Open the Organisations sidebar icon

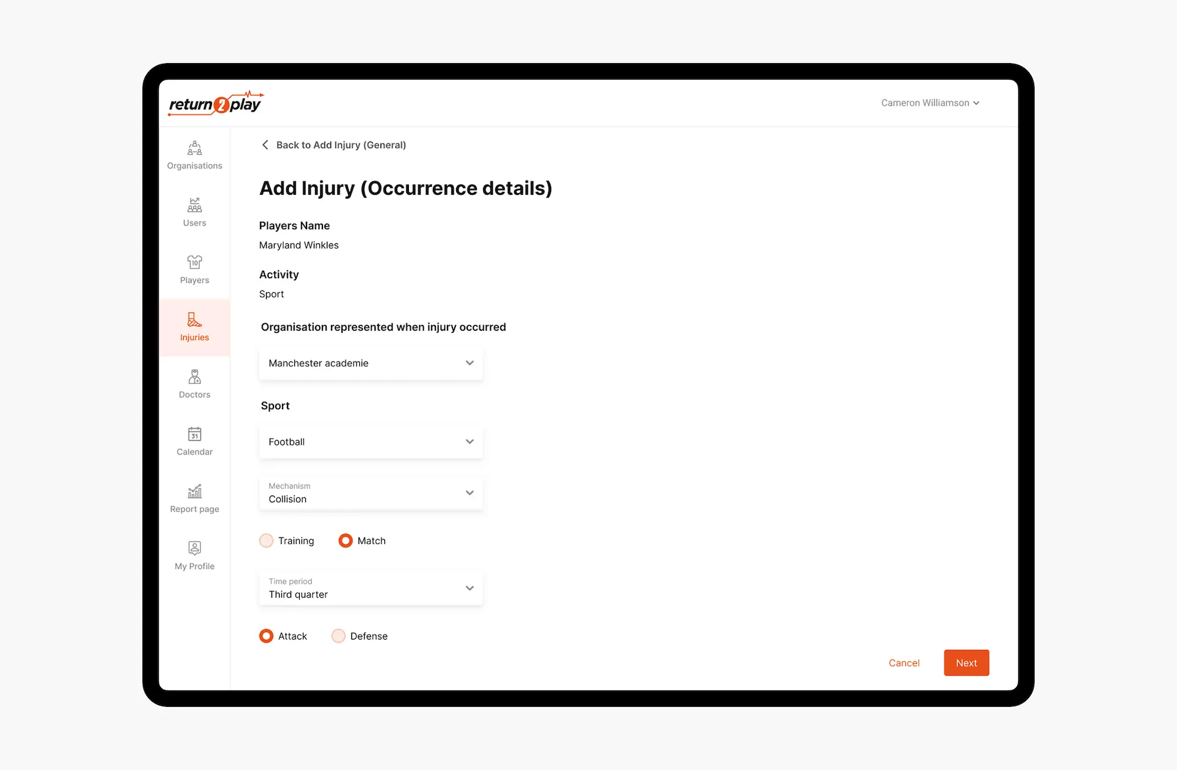[x=194, y=148]
